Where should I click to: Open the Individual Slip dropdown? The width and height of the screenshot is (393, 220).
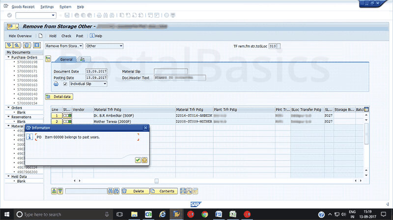point(88,84)
